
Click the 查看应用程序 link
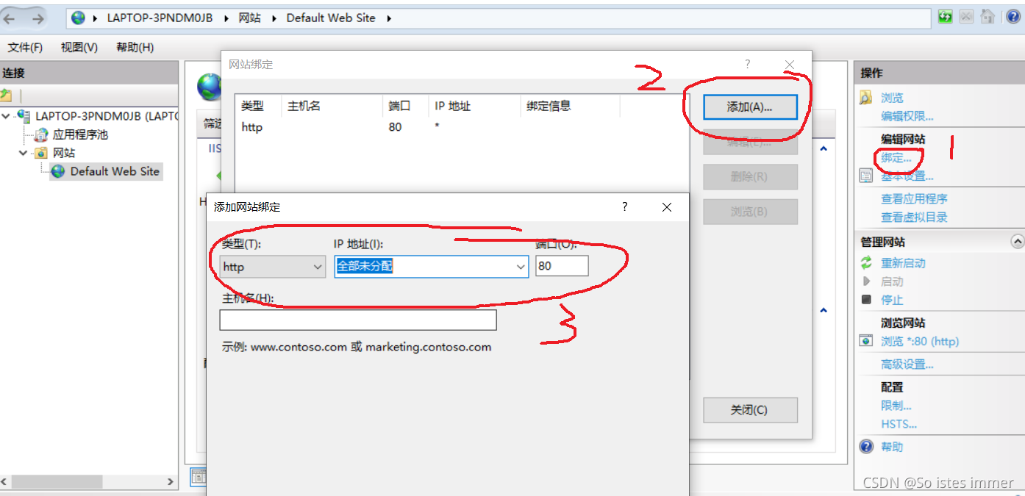pos(914,199)
